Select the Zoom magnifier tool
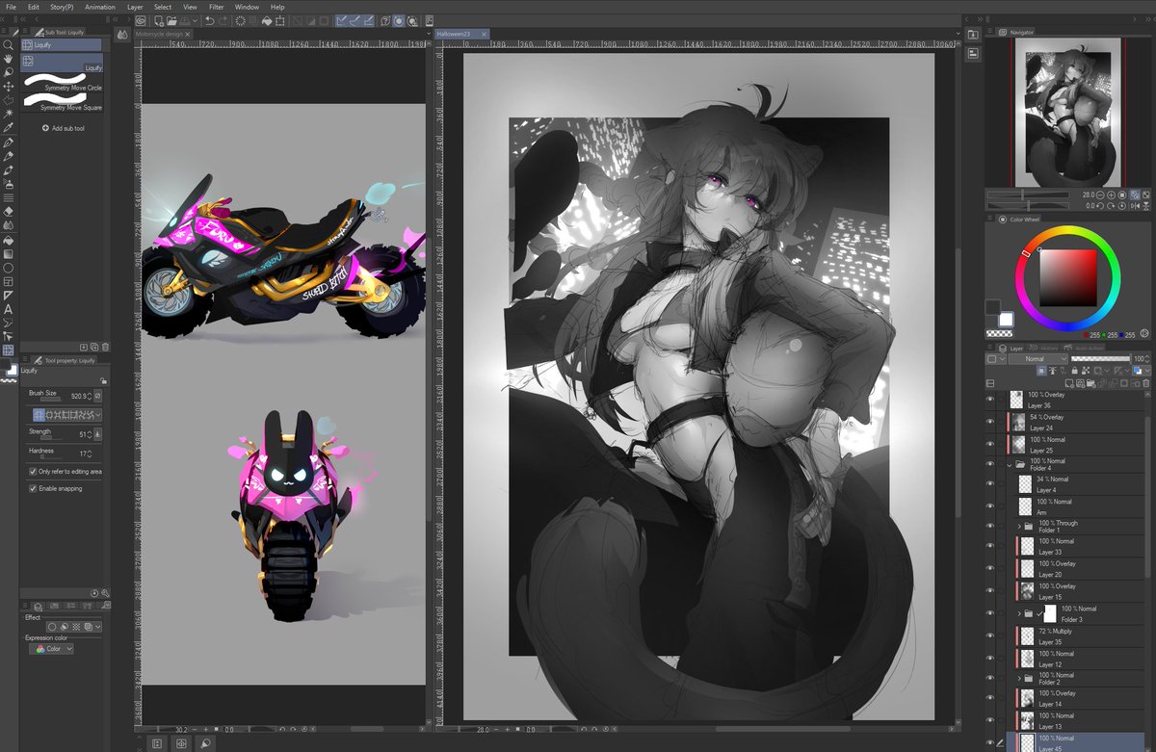This screenshot has width=1156, height=752. (9, 45)
